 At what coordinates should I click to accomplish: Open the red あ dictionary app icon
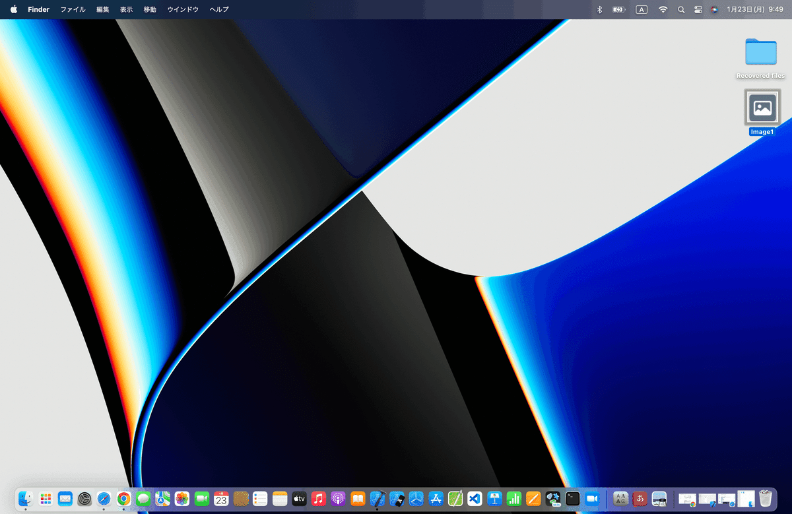640,499
